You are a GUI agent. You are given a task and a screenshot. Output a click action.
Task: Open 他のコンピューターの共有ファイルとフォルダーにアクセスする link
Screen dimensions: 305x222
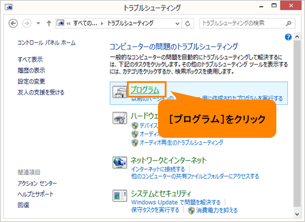coord(195,176)
